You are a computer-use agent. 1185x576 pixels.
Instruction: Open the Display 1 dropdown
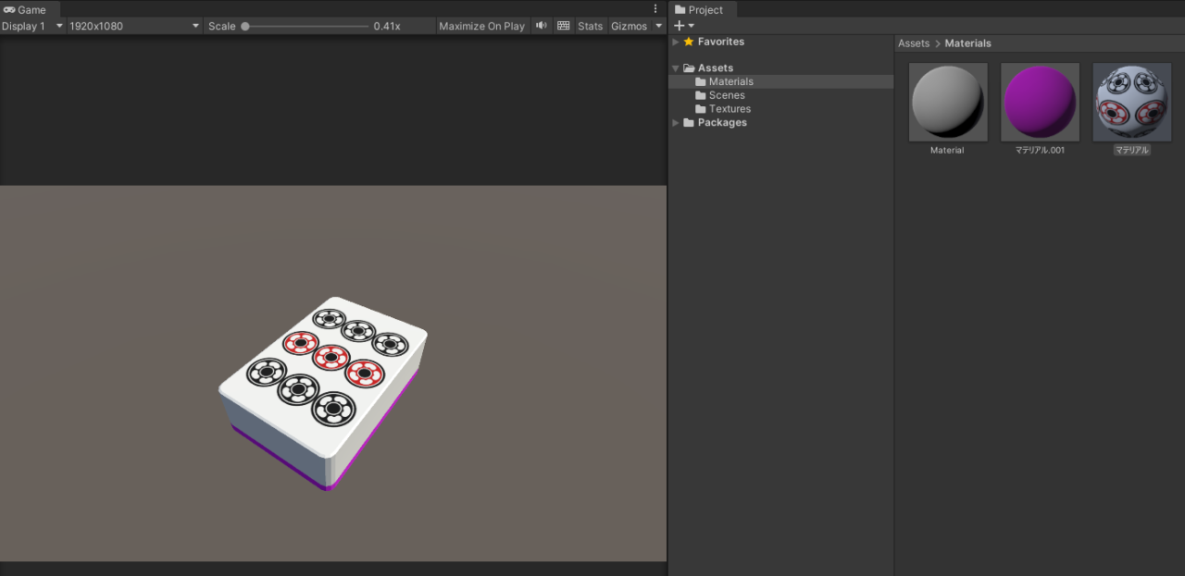(31, 25)
